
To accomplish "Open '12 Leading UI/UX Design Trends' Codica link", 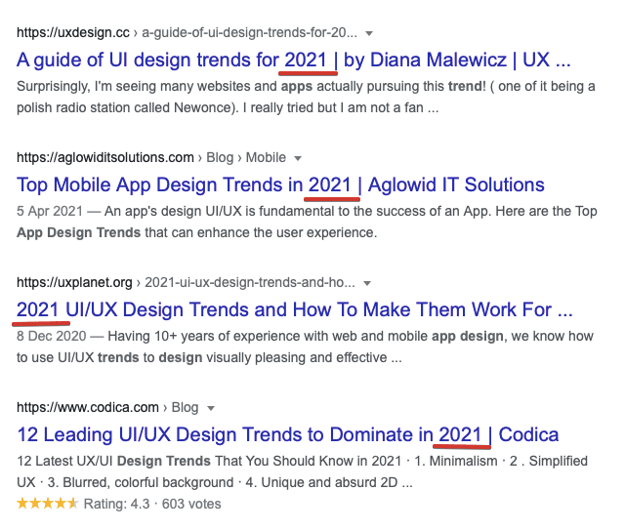I will click(x=288, y=434).
